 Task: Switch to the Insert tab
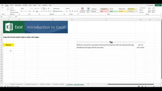11,5
